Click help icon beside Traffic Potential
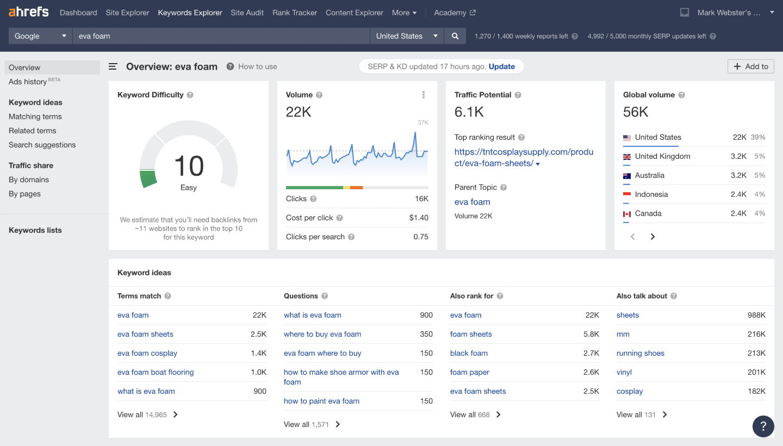This screenshot has height=446, width=783. click(518, 95)
